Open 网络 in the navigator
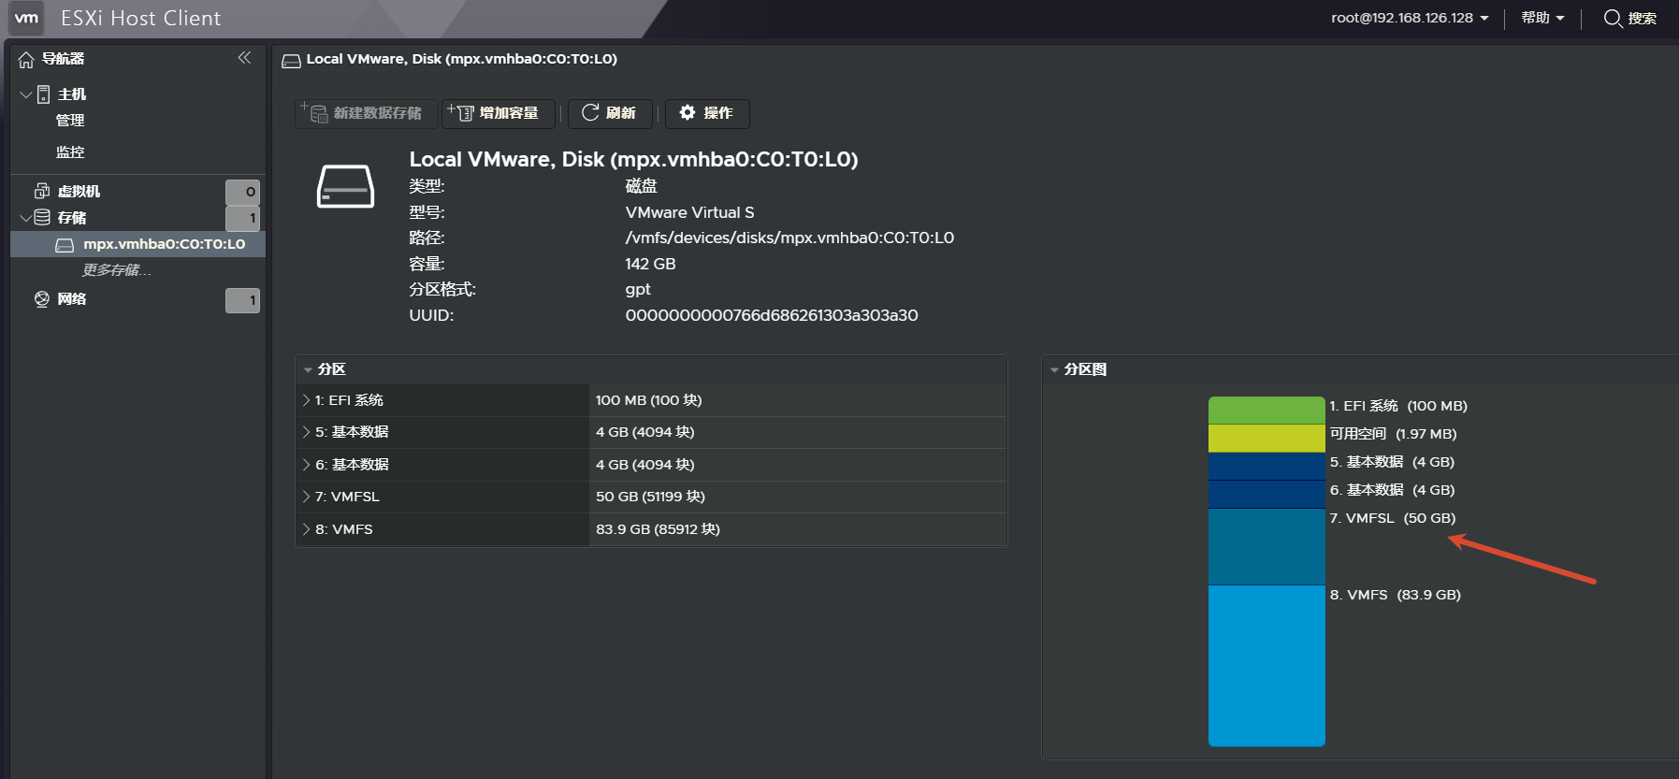The height and width of the screenshot is (779, 1679). (72, 299)
